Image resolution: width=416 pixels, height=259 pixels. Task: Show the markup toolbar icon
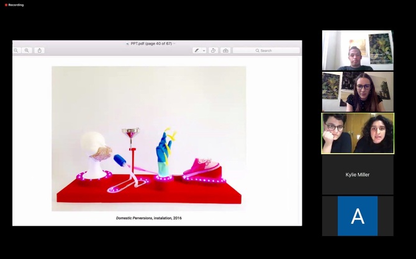point(225,50)
